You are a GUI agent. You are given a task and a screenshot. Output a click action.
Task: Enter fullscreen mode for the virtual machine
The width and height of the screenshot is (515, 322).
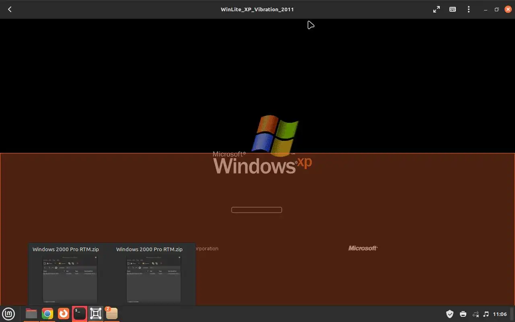pyautogui.click(x=437, y=9)
